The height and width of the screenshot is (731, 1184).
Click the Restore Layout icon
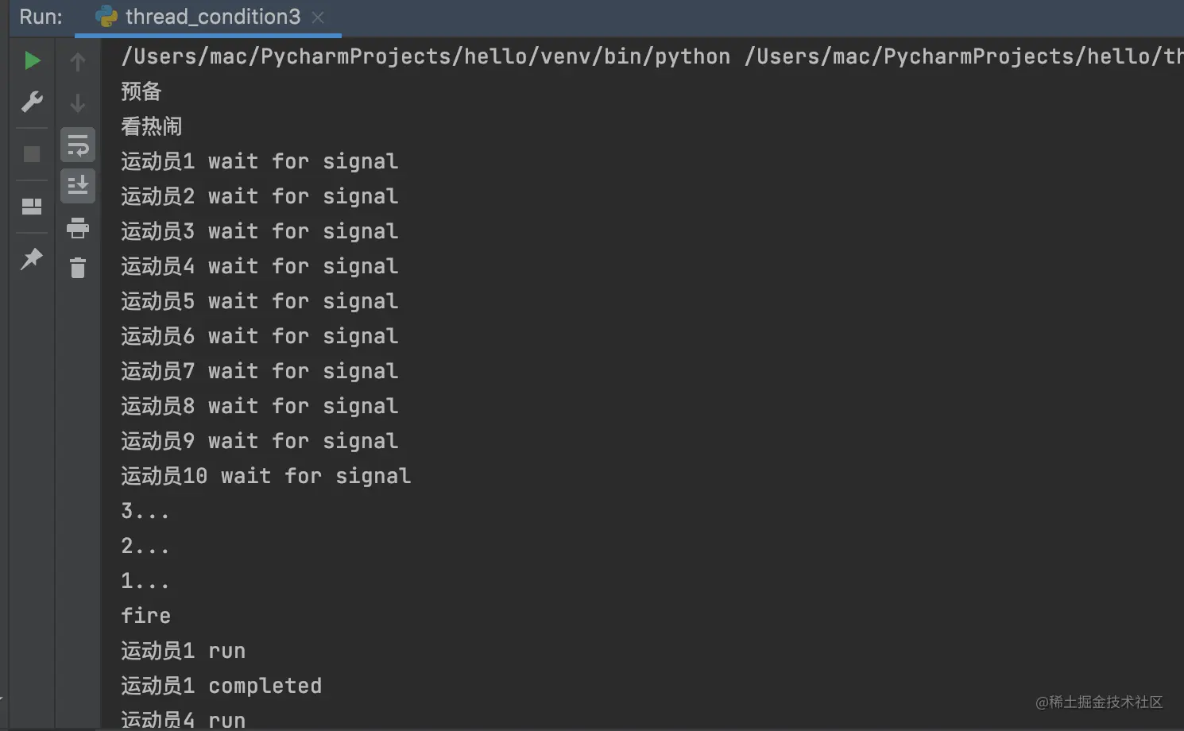[32, 207]
